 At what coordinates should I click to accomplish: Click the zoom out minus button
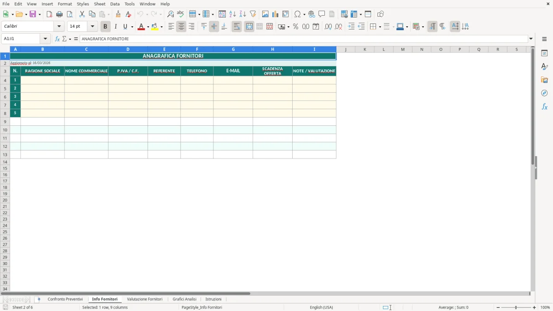pos(498,307)
